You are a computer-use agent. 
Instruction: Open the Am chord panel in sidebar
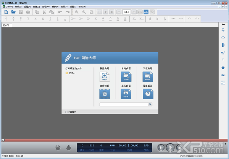(x=223, y=75)
